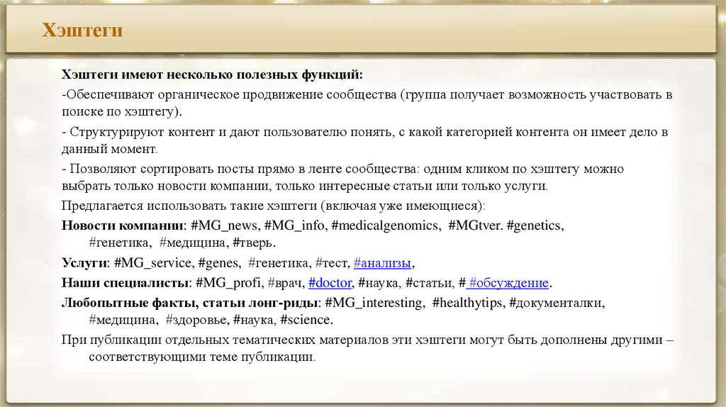The height and width of the screenshot is (407, 726).
Task: Click the hashtag text #статьи
Action: 429,283
